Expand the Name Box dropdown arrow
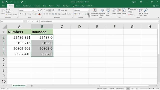Screen dimensions: 160x90 [x=22, y=21]
